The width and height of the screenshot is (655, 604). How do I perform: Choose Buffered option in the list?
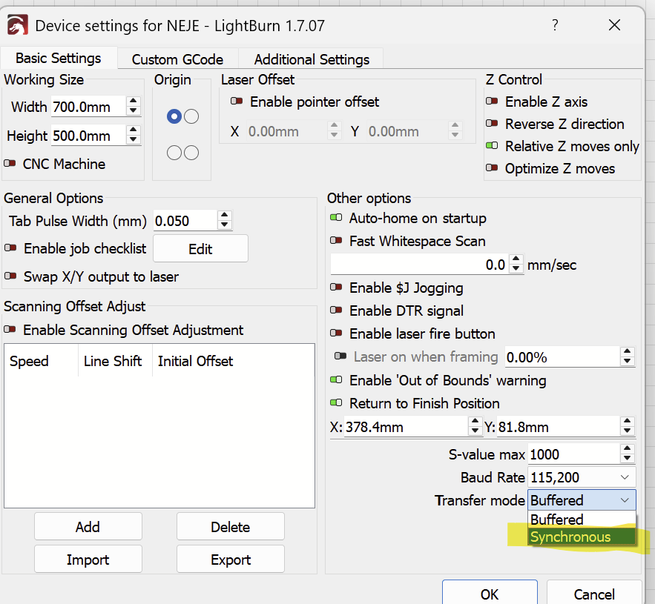582,520
